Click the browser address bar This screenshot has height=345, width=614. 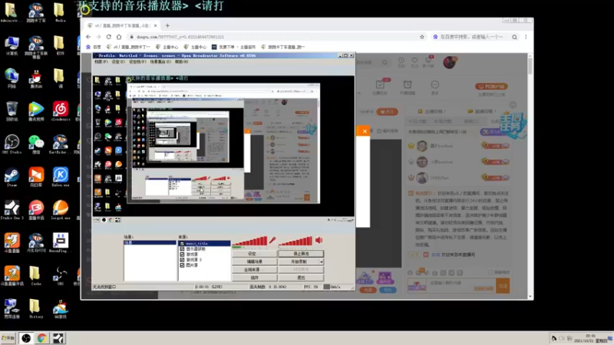274,37
